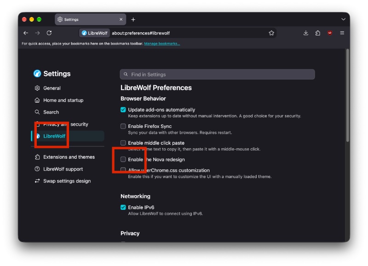The width and height of the screenshot is (368, 266).
Task: Reload the page with refresh icon
Action: pos(49,33)
